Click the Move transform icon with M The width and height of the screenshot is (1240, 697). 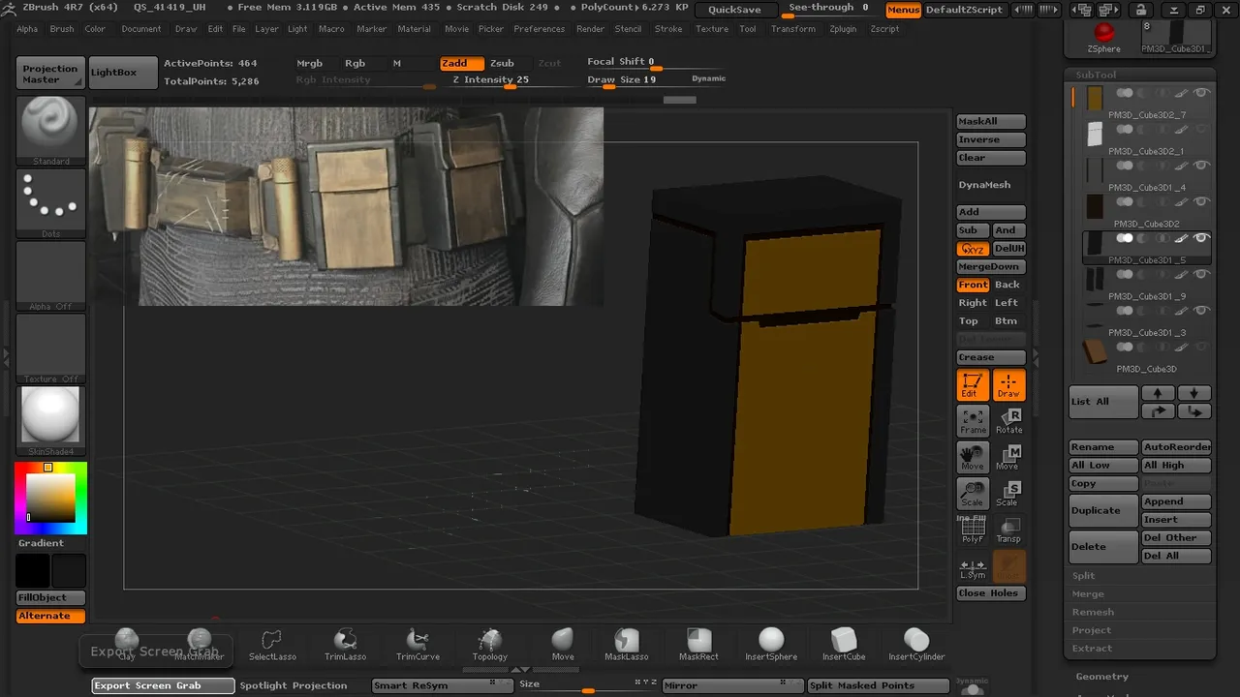coord(1008,457)
